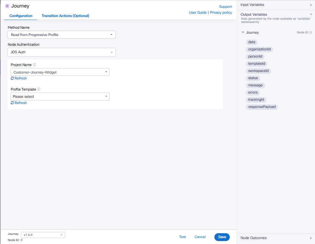Open the Project Name dropdown
Screen dimensions: 315x244
(60, 72)
